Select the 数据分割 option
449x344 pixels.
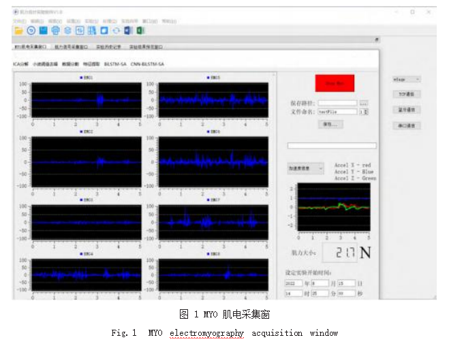coord(70,64)
